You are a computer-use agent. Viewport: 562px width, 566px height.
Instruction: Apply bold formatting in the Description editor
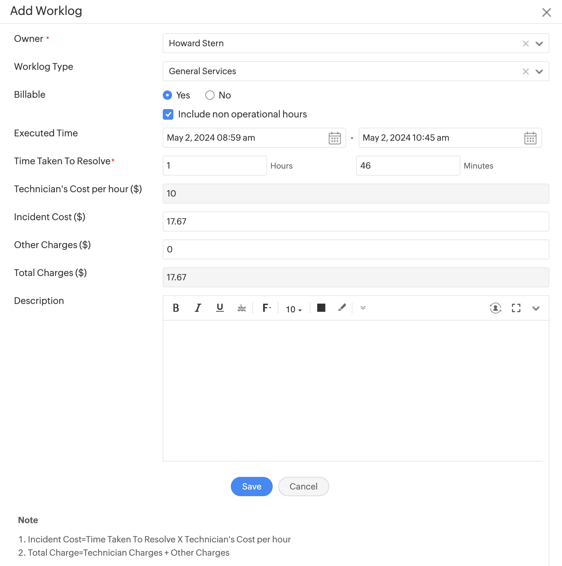click(x=176, y=308)
